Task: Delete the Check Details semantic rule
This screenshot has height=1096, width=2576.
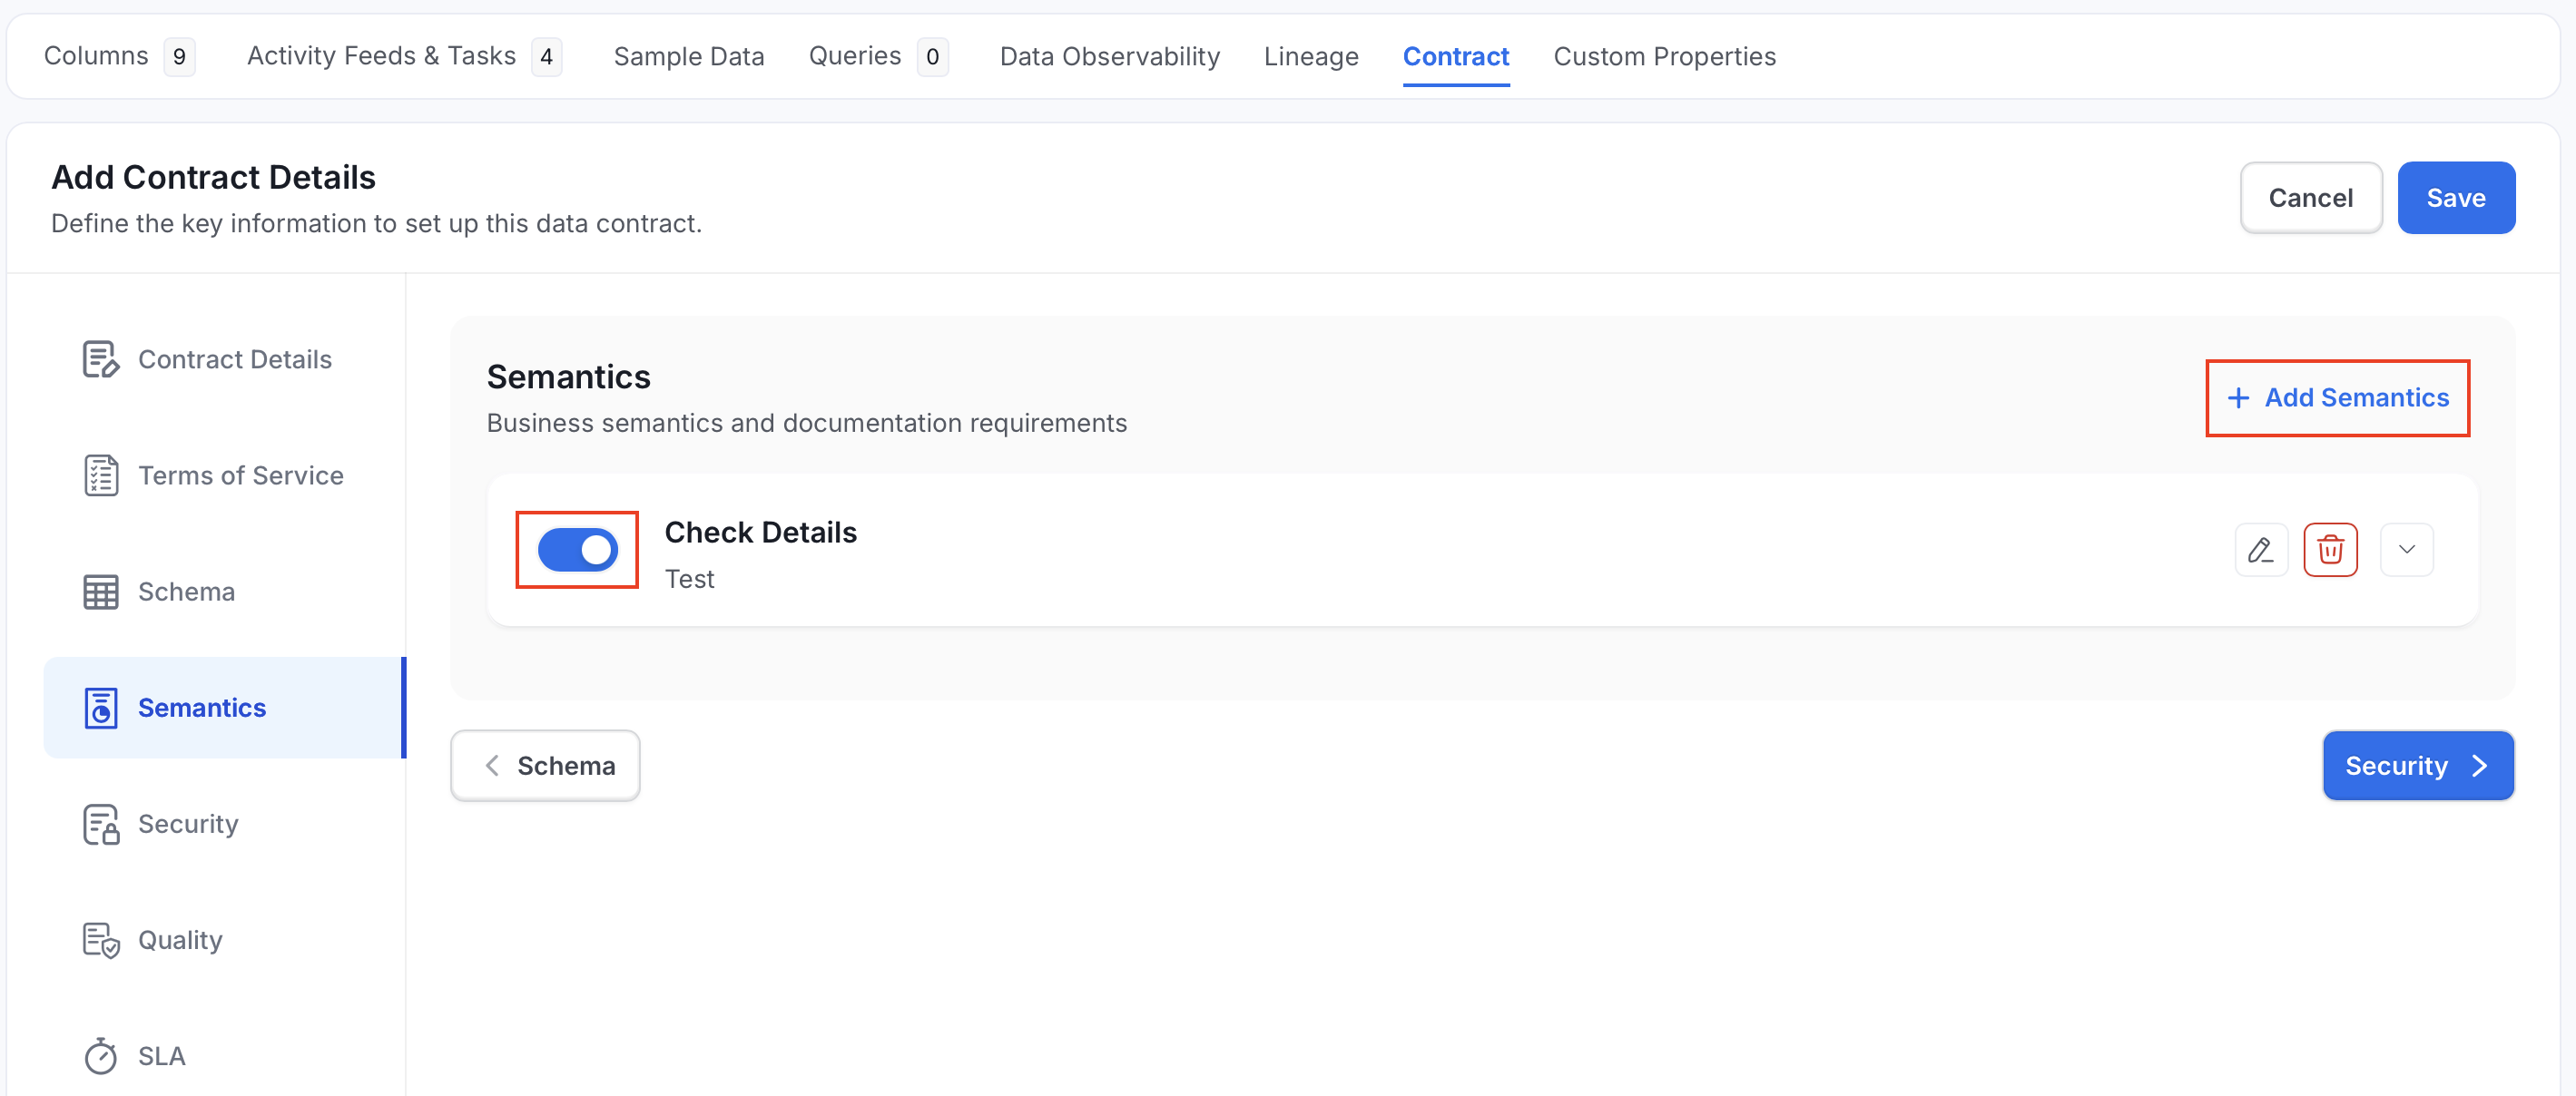Action: [x=2330, y=549]
